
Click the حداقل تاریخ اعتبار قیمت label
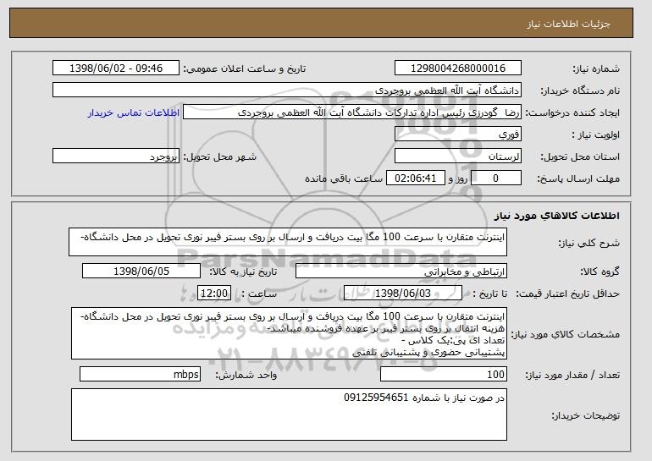(568, 294)
